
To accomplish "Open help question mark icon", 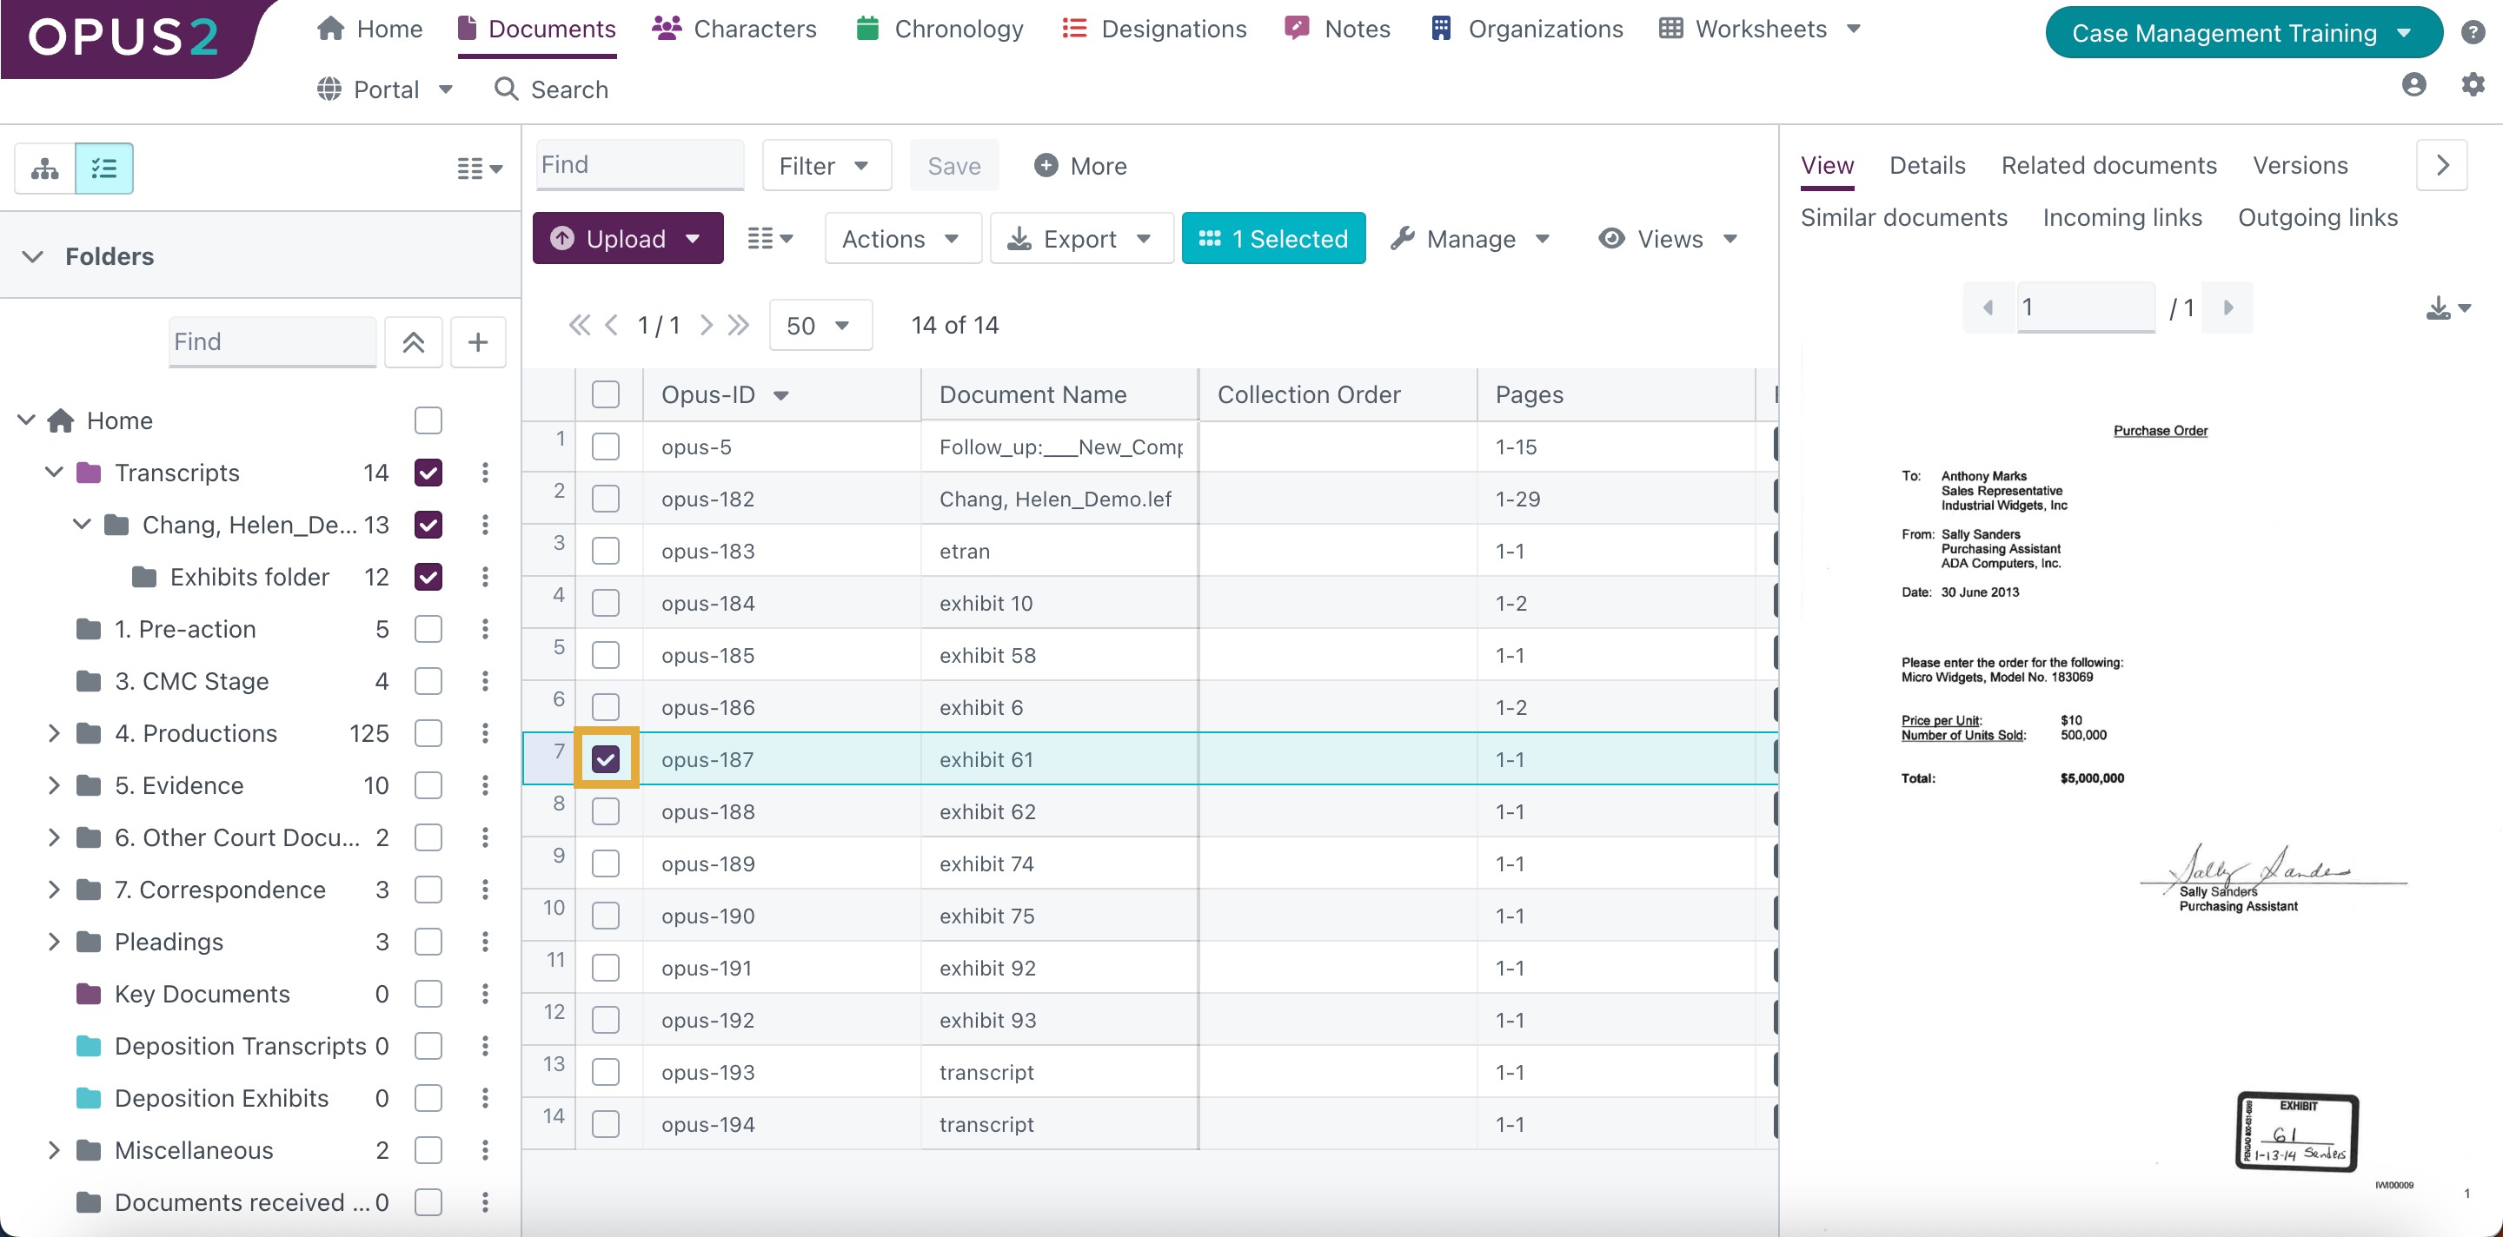I will [2472, 32].
